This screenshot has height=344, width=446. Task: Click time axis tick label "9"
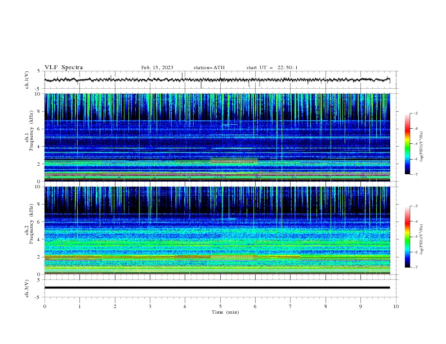click(360, 306)
